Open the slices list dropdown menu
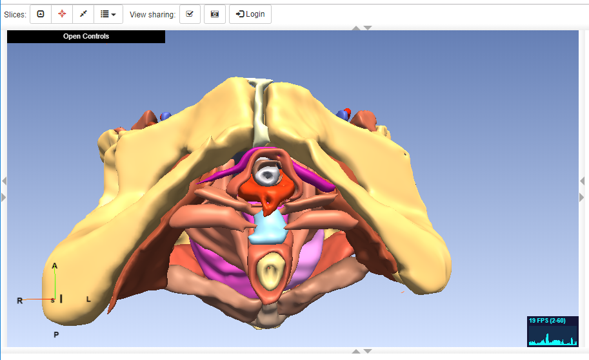Screen dimensions: 589x360 click(x=108, y=14)
